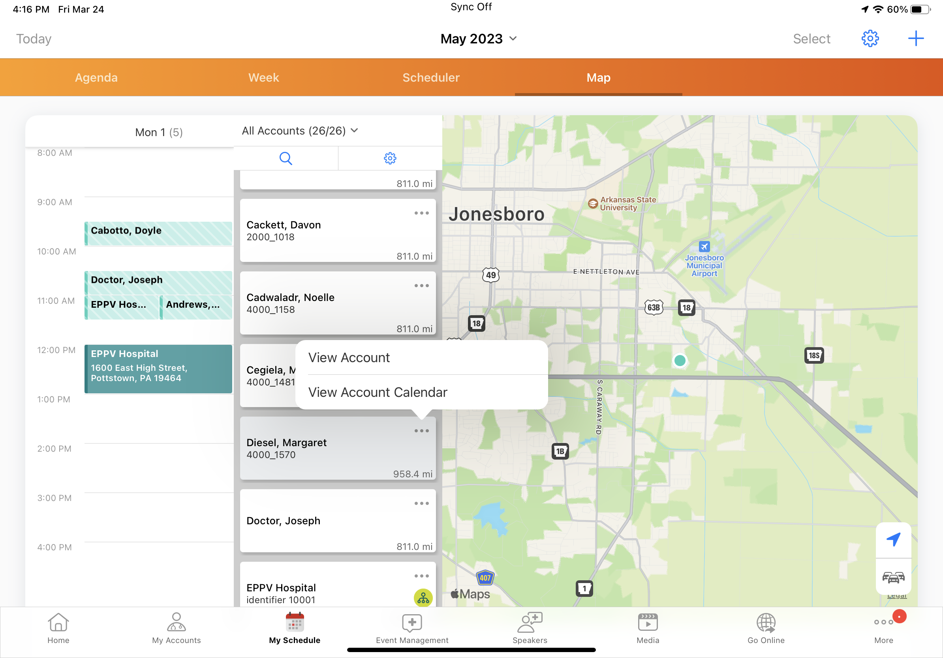Open more options for Cackett, Davon

421,213
